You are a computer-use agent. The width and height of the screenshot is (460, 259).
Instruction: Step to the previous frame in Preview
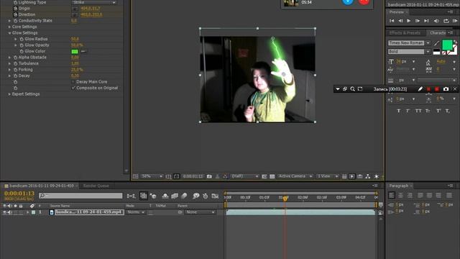coord(400,21)
